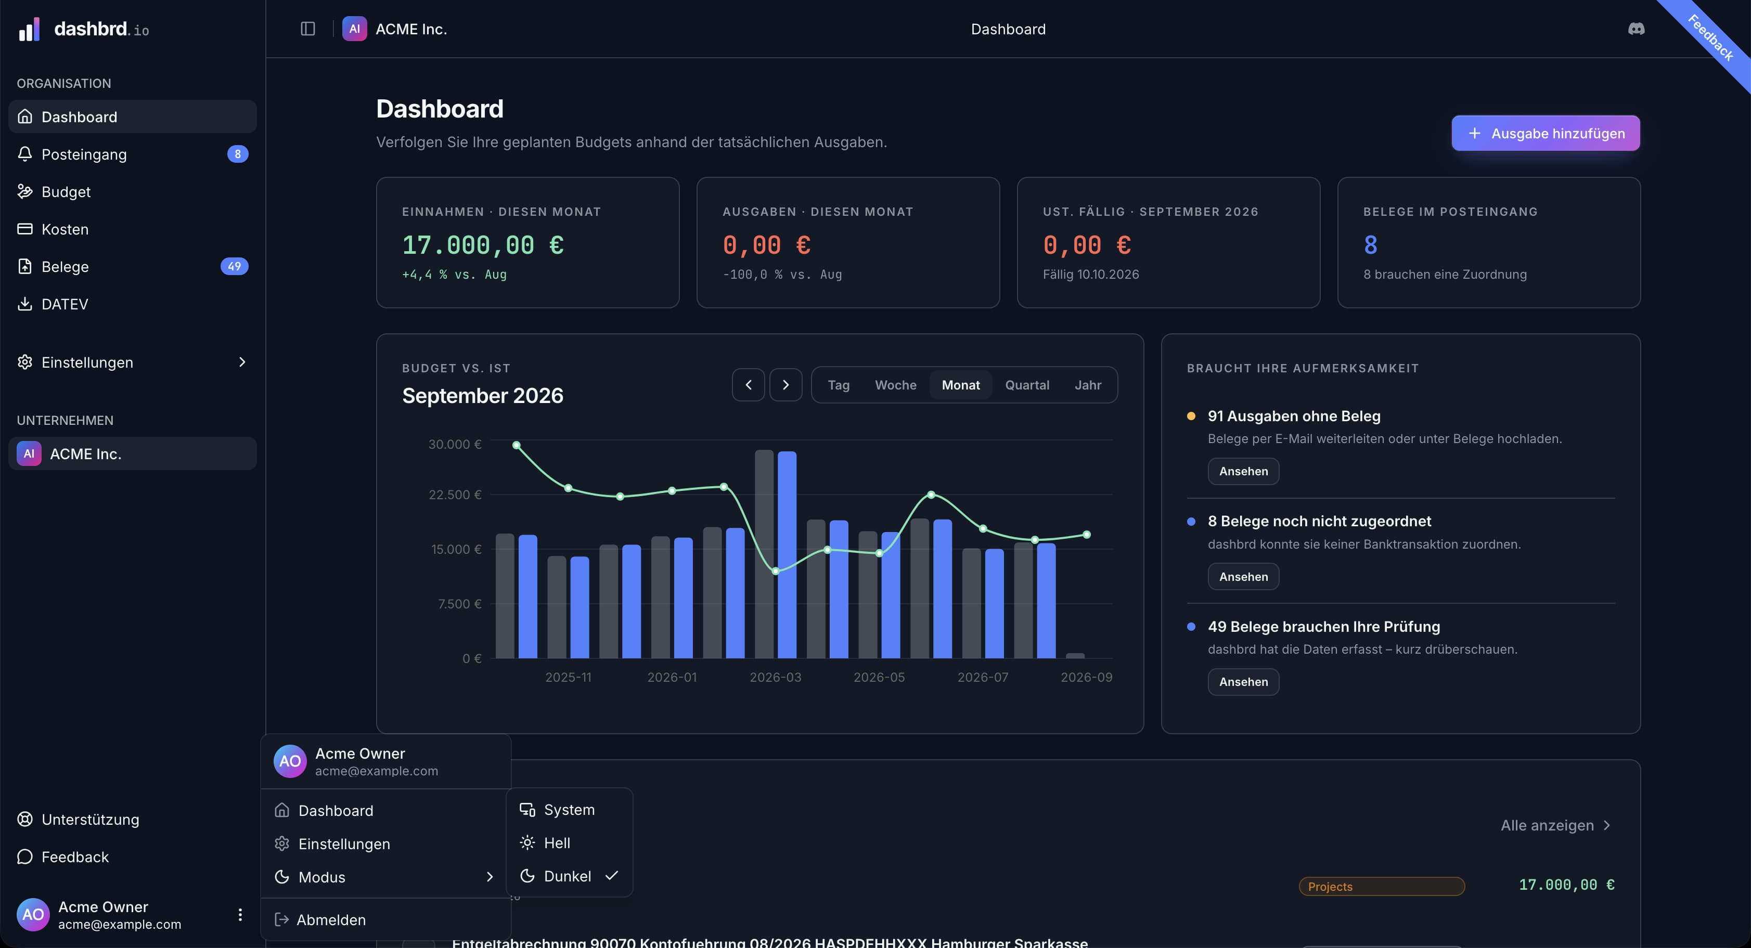1751x948 pixels.
Task: Toggle the sidebar panel icon
Action: click(x=308, y=29)
